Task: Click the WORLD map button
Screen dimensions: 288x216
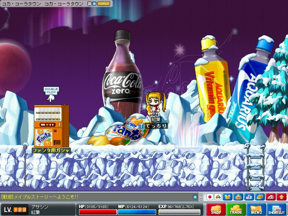Action: tap(103, 4)
